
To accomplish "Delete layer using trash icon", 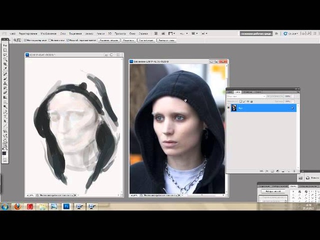I will (x=294, y=171).
